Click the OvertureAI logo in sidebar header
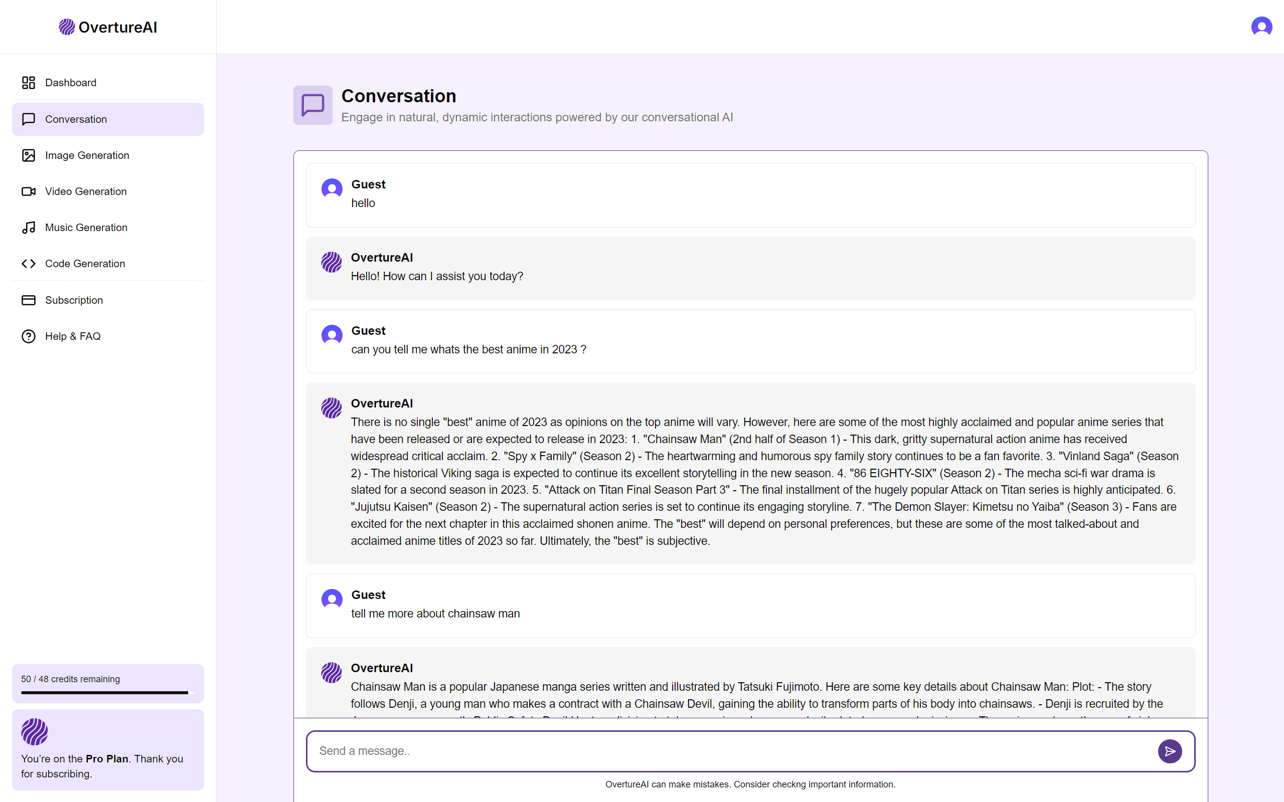Image resolution: width=1284 pixels, height=802 pixels. (x=108, y=27)
